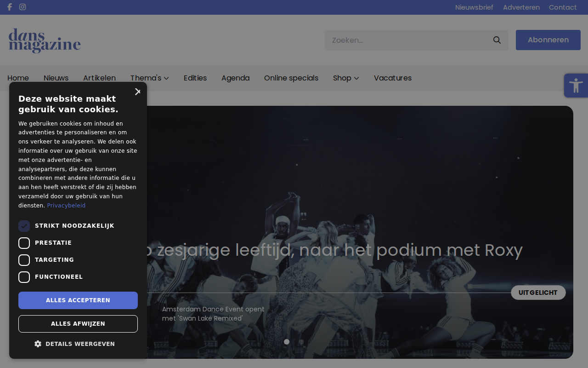588x368 pixels.
Task: Click the gear icon beside Details weergeven
Action: pyautogui.click(x=38, y=344)
